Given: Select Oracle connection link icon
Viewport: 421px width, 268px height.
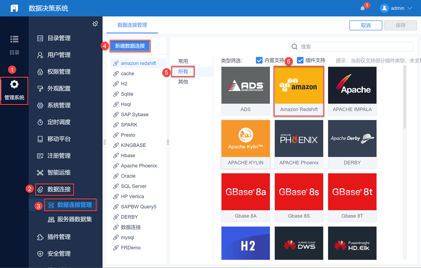Looking at the screenshot, I should point(115,176).
